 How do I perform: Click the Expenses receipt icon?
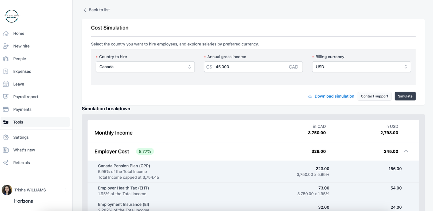coord(6,72)
